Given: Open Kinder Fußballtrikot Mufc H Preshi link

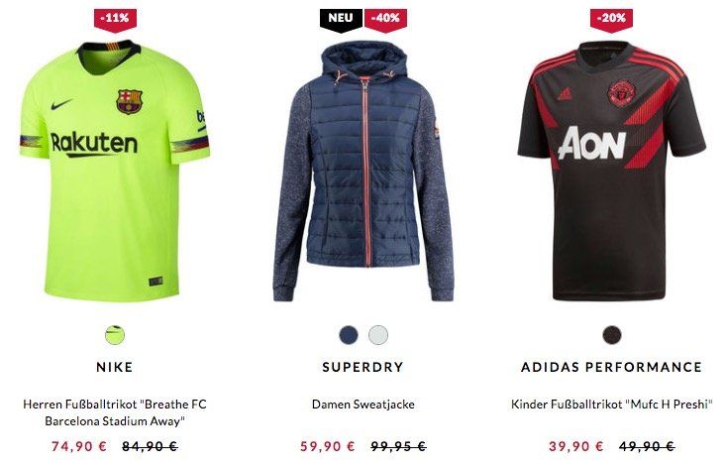Looking at the screenshot, I should 612,405.
